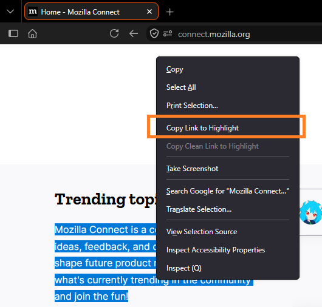Choose Copy from the context menu

point(228,69)
